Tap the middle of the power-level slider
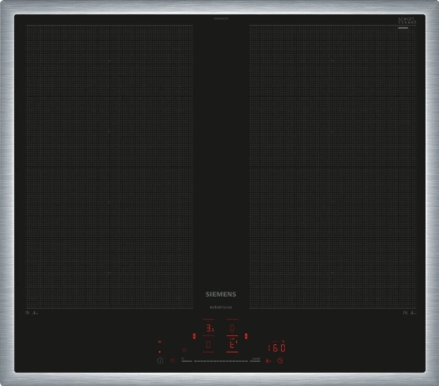 (x=221, y=360)
